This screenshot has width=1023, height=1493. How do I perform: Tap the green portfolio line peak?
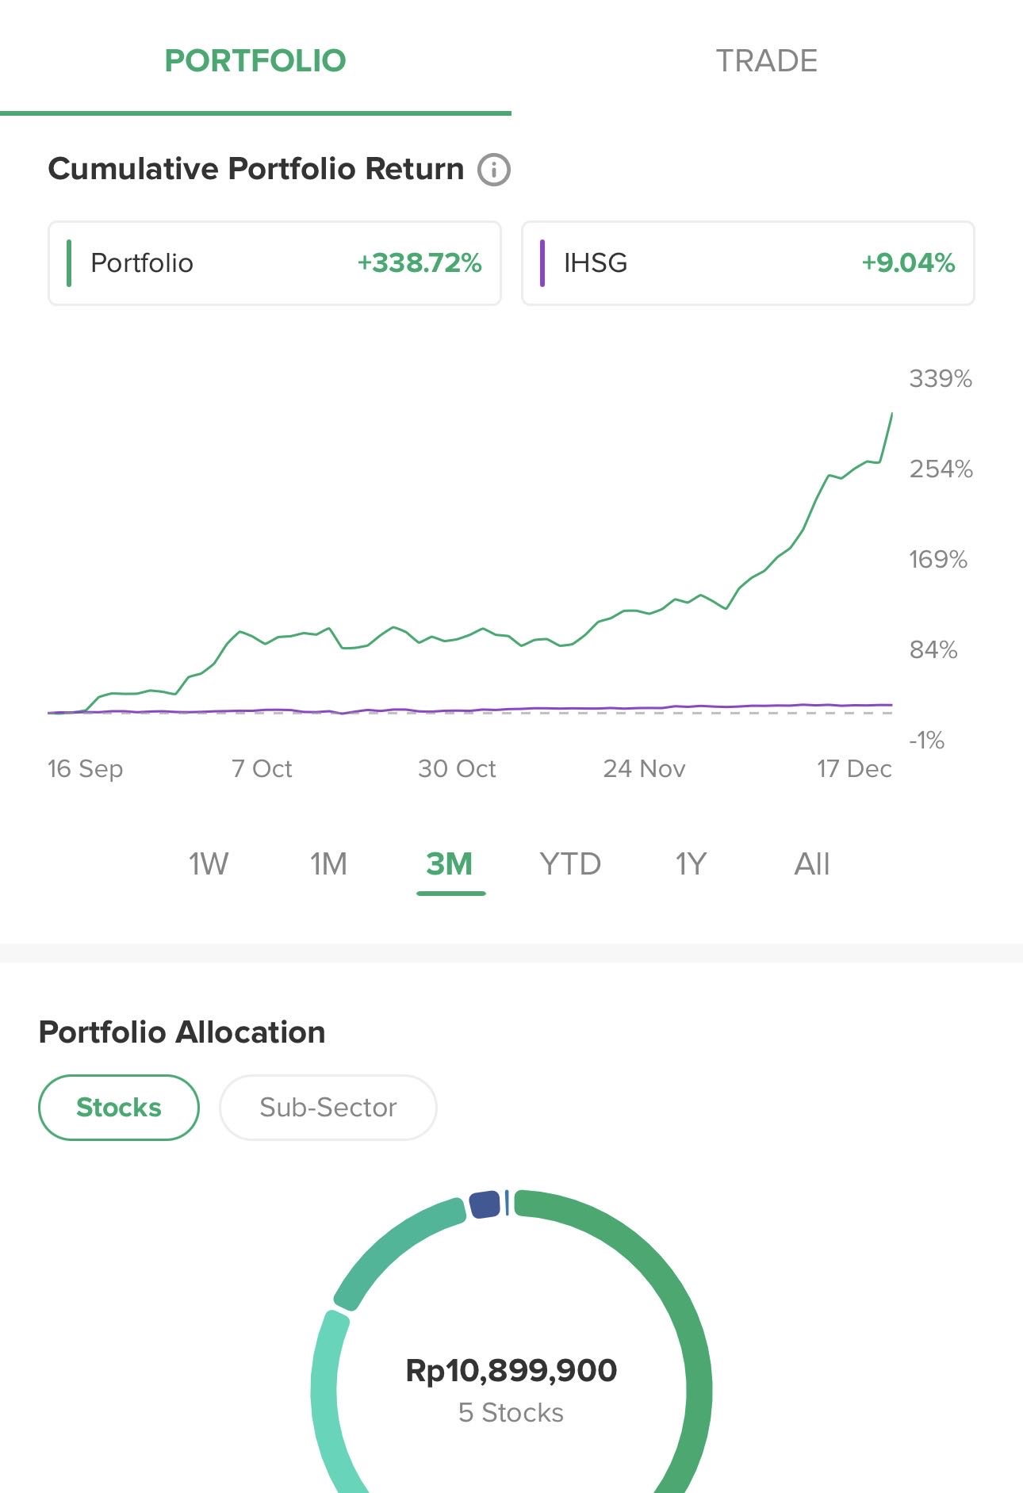tap(891, 415)
